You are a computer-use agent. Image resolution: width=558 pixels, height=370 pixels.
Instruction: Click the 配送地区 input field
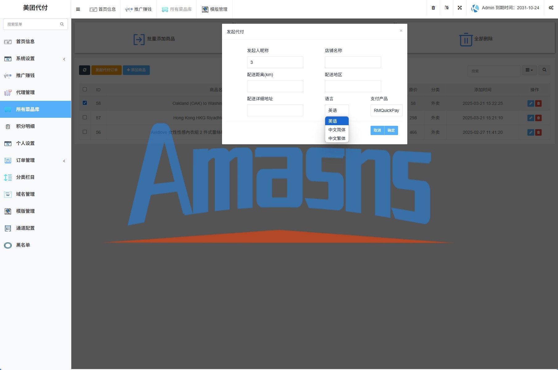[x=353, y=86]
